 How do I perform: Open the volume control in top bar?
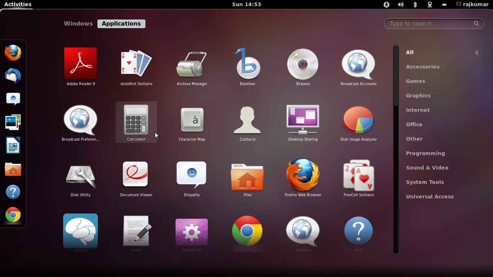(x=401, y=4)
